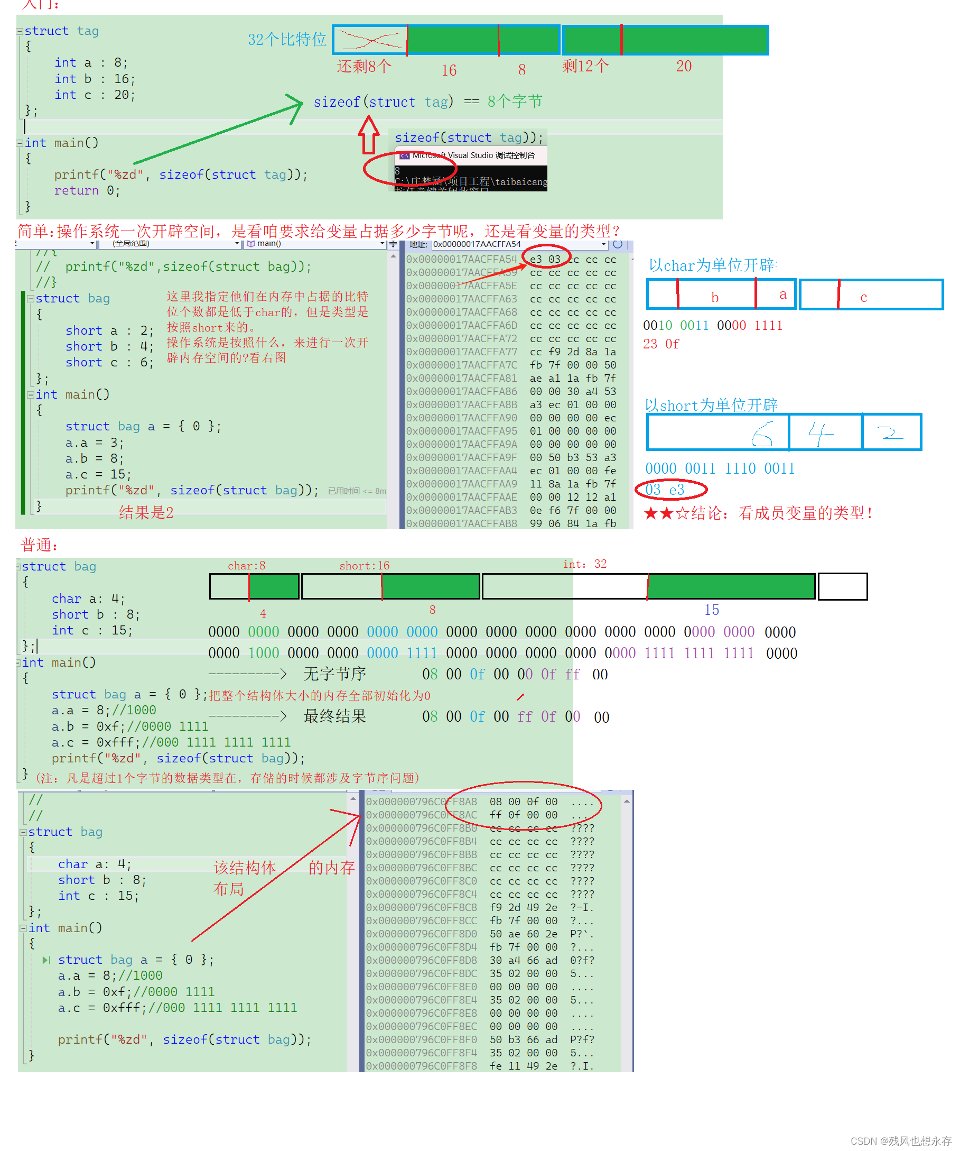
Task: Click memory row 0x000000796C0FF8A8
Action: (480, 803)
